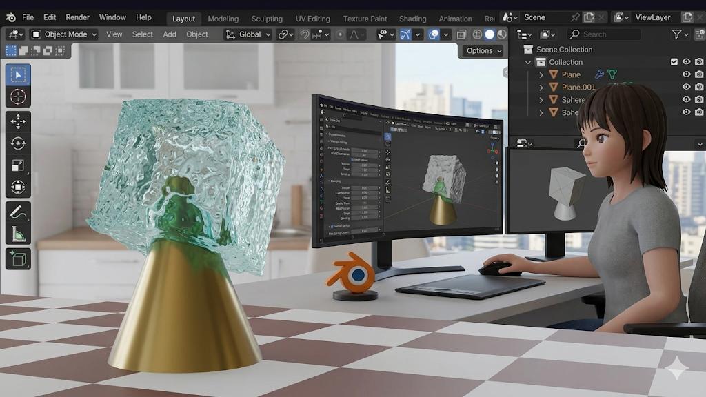Click the Options button in the viewport
This screenshot has height=397, width=706.
(x=481, y=50)
